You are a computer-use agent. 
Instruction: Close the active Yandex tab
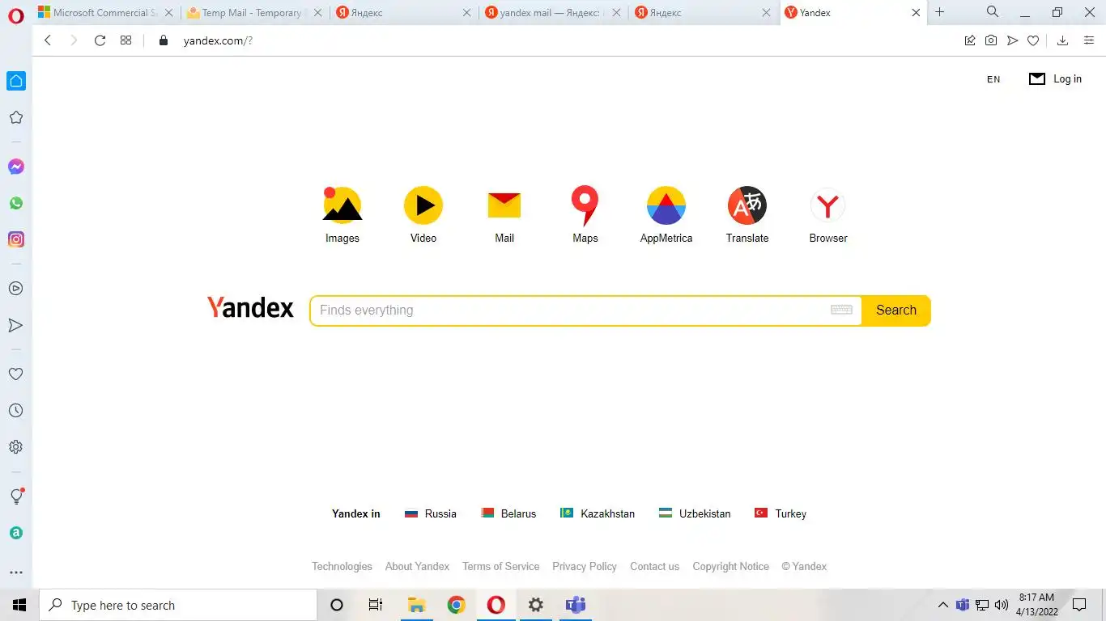916,13
